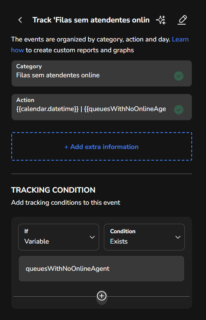Open the If Variable dropdown
Viewport: 206px width, 320px height.
58,237
